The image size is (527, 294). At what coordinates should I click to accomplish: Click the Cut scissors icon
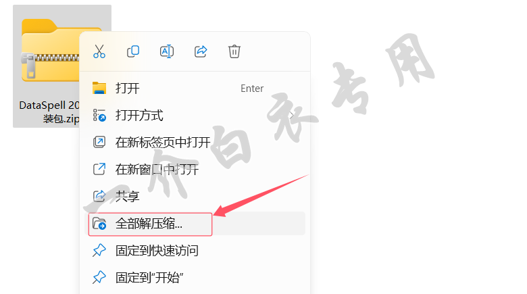point(99,51)
